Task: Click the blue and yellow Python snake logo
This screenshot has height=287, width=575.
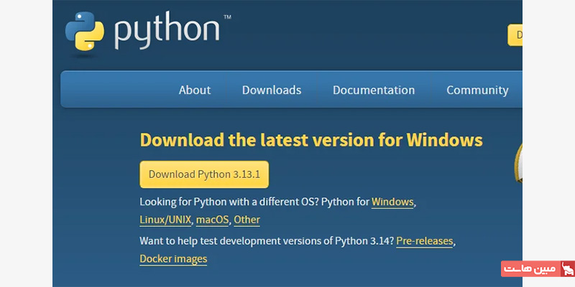Action: pos(85,31)
